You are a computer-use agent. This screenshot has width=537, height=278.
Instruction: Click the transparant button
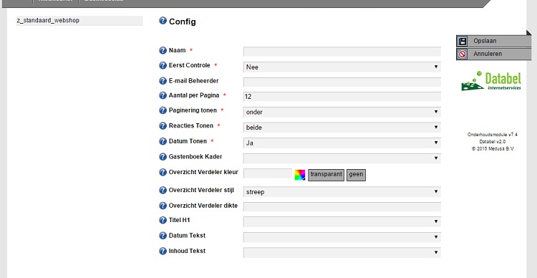326,175
